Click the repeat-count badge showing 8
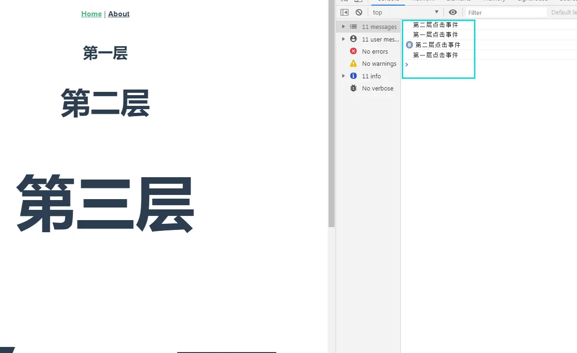 pyautogui.click(x=409, y=45)
